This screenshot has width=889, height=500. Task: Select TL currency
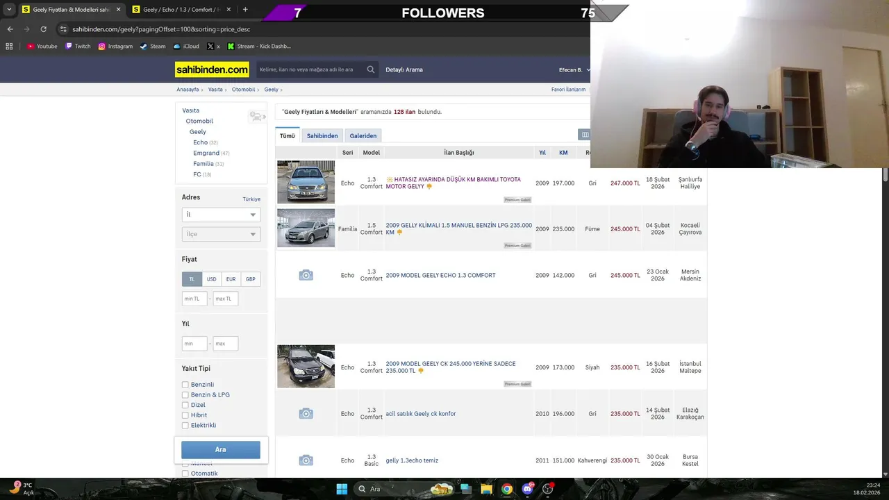[x=192, y=279]
